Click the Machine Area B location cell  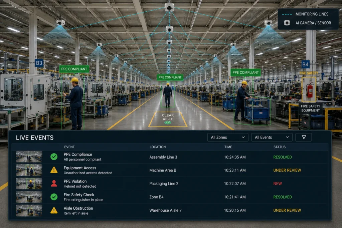click(x=163, y=170)
